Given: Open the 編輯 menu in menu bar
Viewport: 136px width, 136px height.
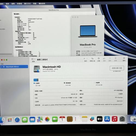Looking at the screenshot, I should [13, 4].
